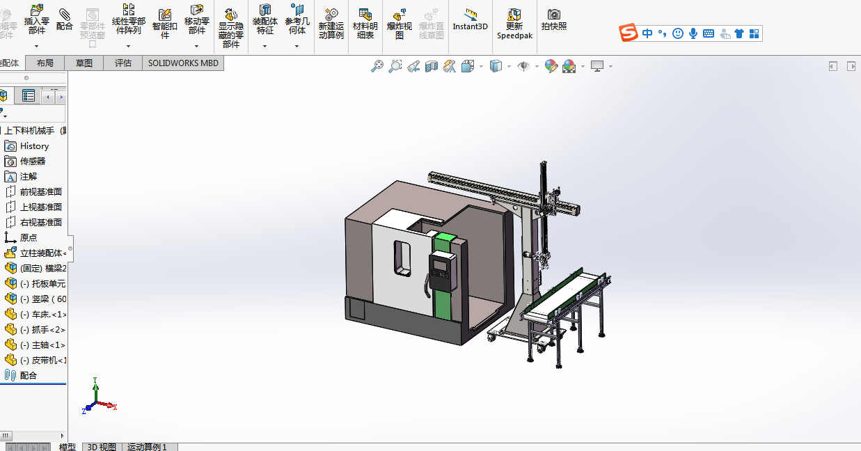Take a snapshot with 拍快照 camera icon
Viewport: 861px width, 451px height.
tap(554, 19)
